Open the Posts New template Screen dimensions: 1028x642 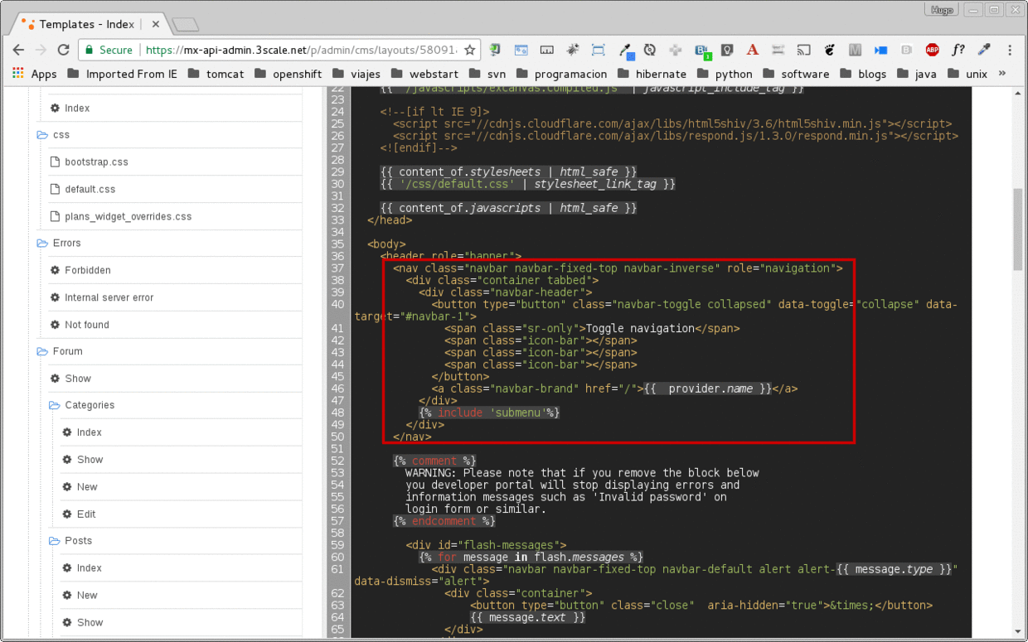pos(87,596)
